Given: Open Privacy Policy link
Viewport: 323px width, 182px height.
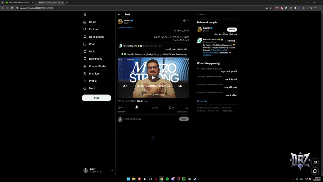Looking at the screenshot, I should pyautogui.click(x=215, y=108).
